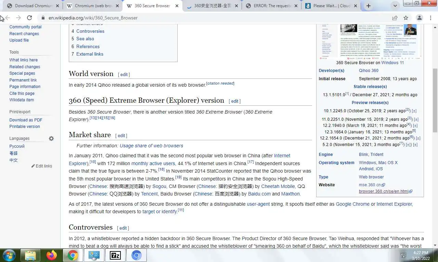The image size is (438, 262).
Task: Open the Community portal sidebar link
Action: (25, 27)
